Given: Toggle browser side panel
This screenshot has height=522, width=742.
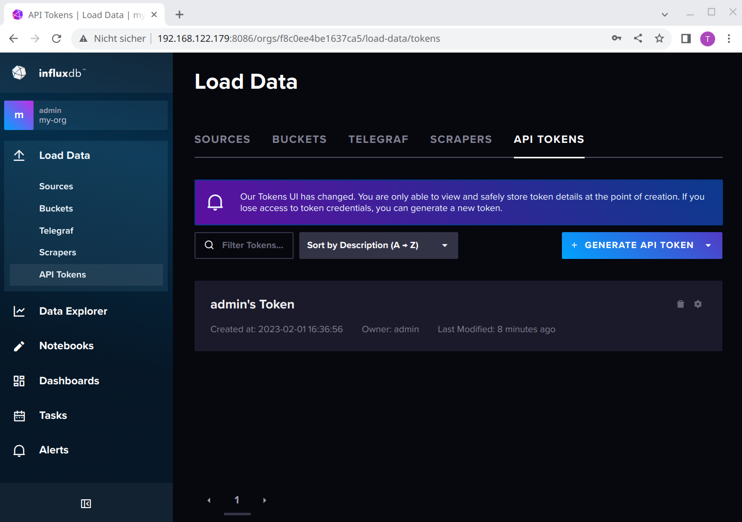Looking at the screenshot, I should [686, 38].
